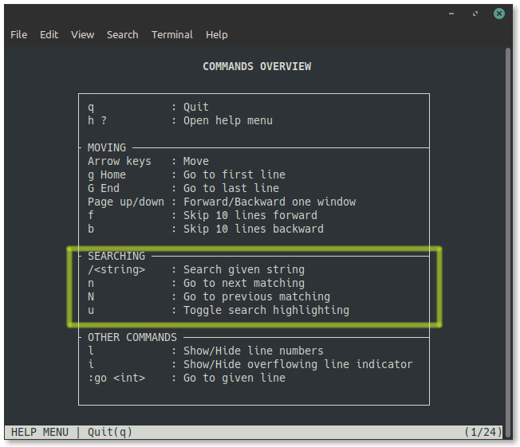Click 'Toggle search highlighting' text

pos(266,311)
